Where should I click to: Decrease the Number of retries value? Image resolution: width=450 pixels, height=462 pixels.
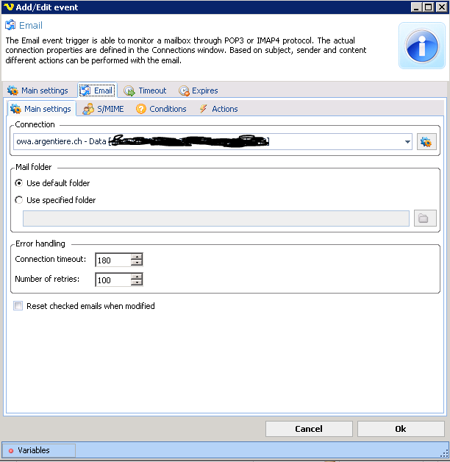137,282
